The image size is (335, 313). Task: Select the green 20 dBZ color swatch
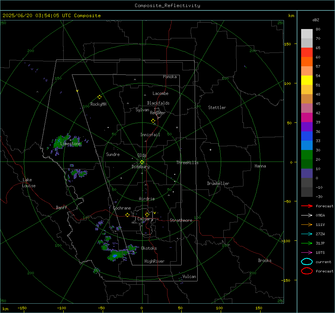307,154
